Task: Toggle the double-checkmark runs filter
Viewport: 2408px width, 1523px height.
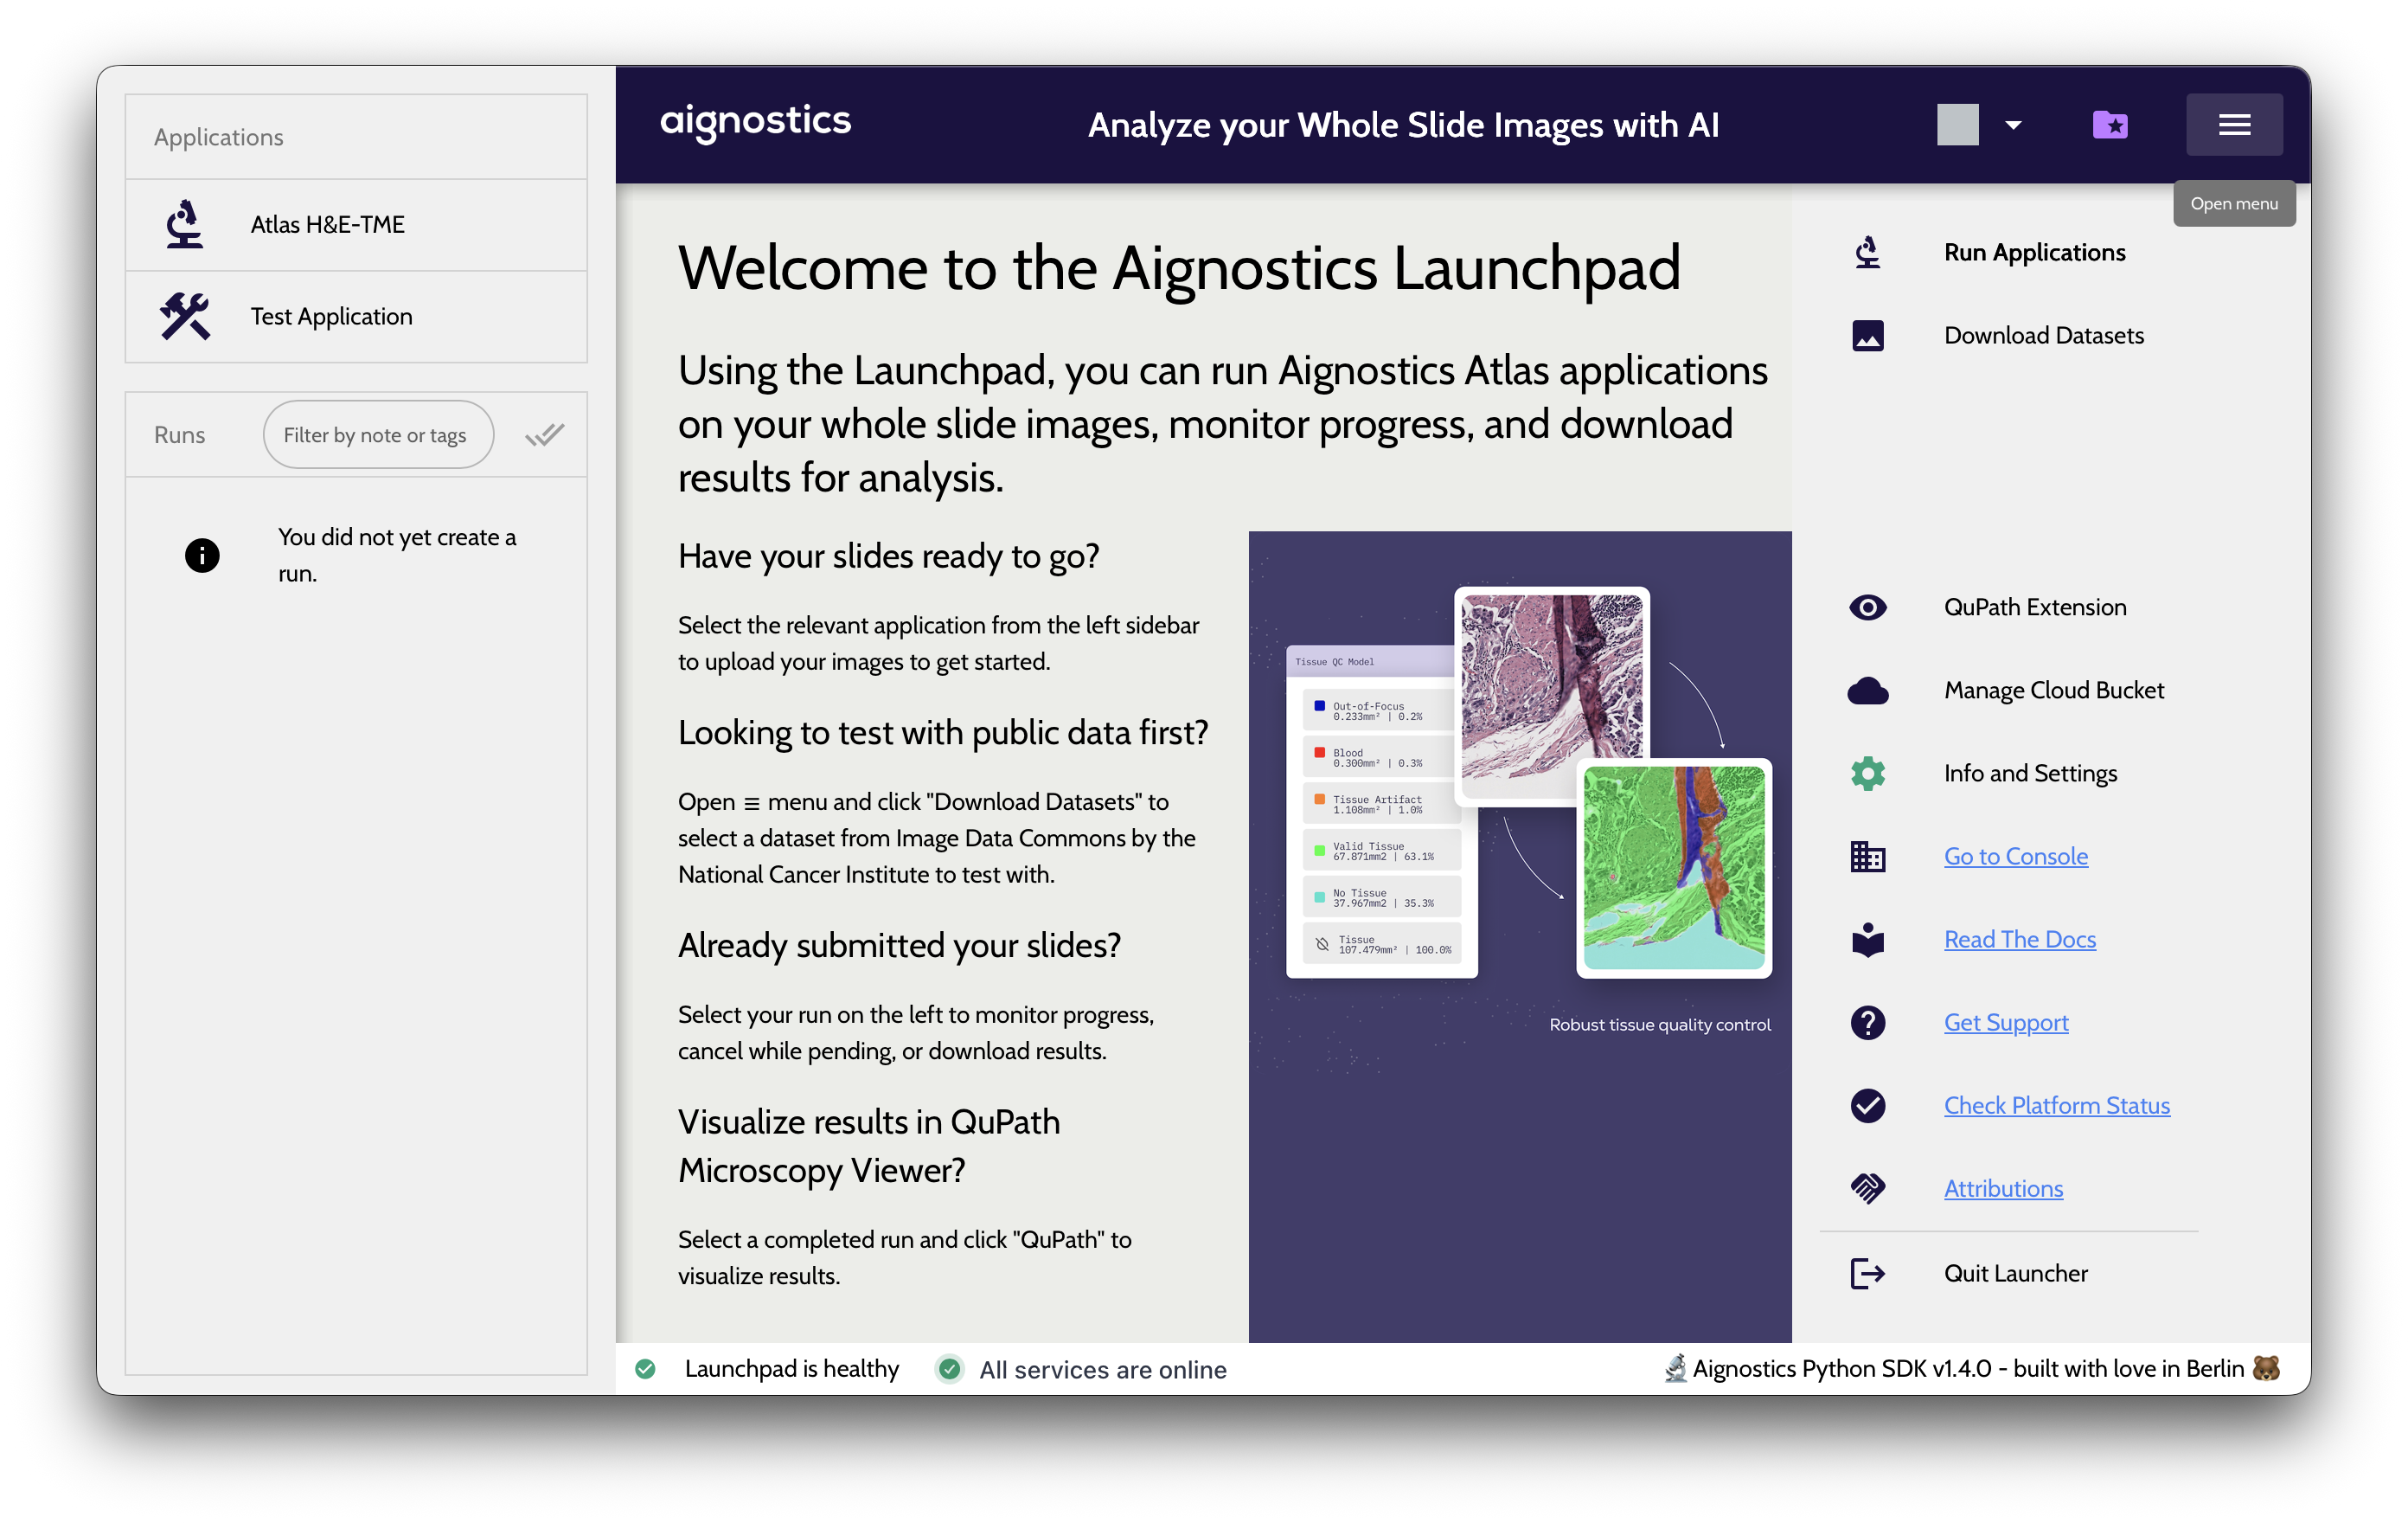Action: pyautogui.click(x=545, y=435)
